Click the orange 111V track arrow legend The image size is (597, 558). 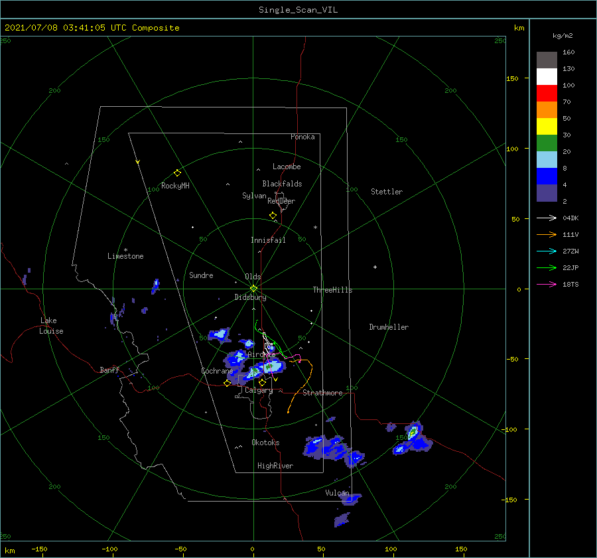click(547, 235)
